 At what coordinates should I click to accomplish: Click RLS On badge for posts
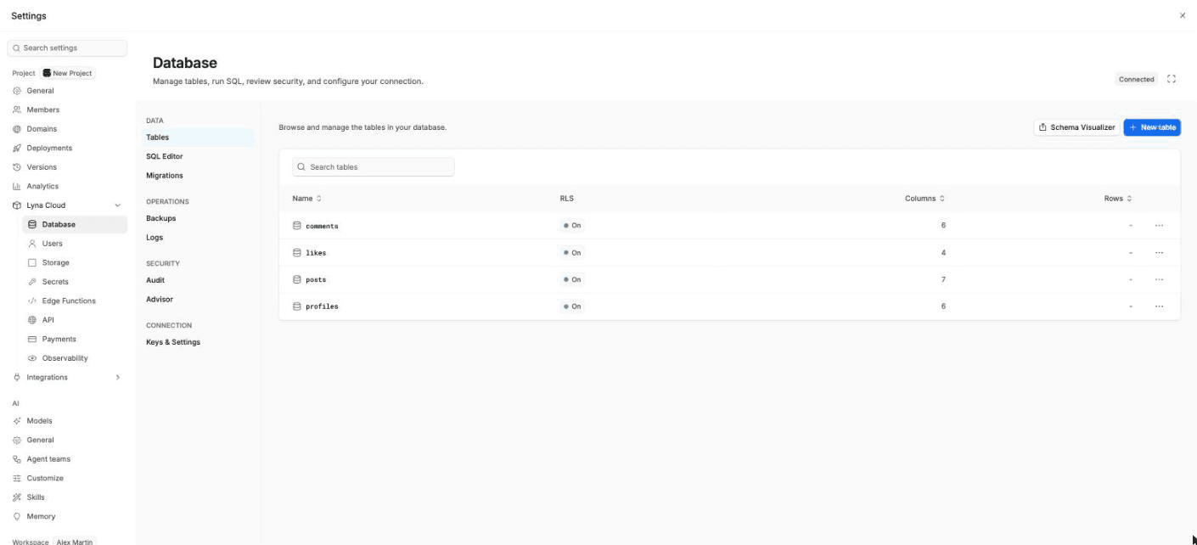pos(572,279)
